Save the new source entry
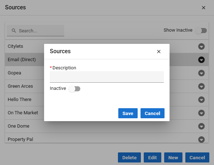This screenshot has height=165, width=214. (128, 113)
